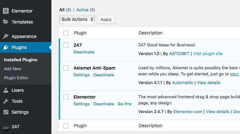Click the Elementor icon in sidebar
Image resolution: width=240 pixels, height=134 pixels.
(x=6, y=11)
